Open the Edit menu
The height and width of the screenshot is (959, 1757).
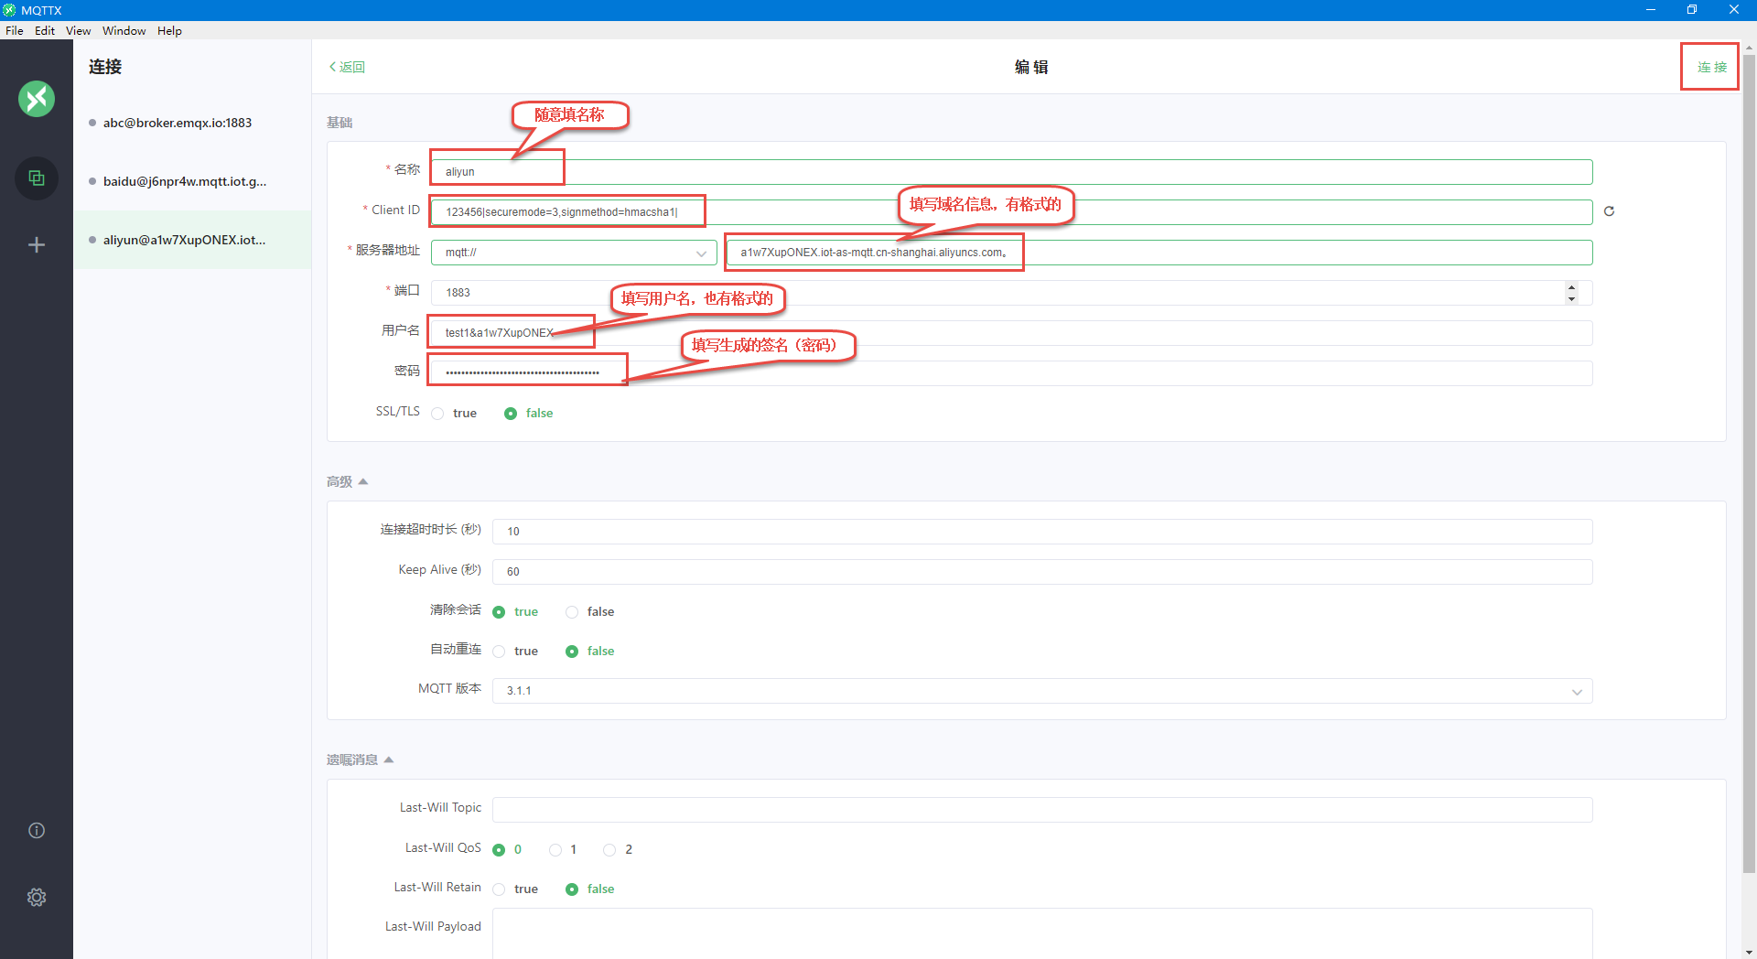(45, 30)
